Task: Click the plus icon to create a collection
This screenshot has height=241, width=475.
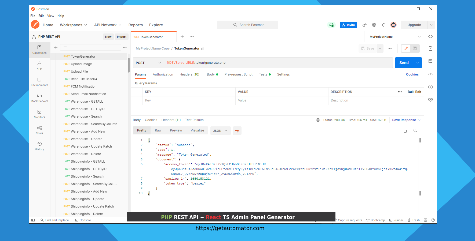Action: pyautogui.click(x=56, y=47)
